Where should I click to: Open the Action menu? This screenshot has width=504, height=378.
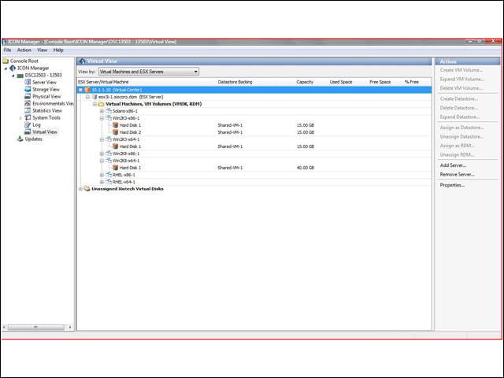pyautogui.click(x=24, y=50)
